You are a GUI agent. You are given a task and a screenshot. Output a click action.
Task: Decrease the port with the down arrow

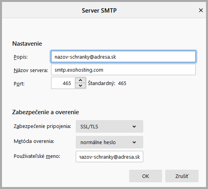point(80,85)
